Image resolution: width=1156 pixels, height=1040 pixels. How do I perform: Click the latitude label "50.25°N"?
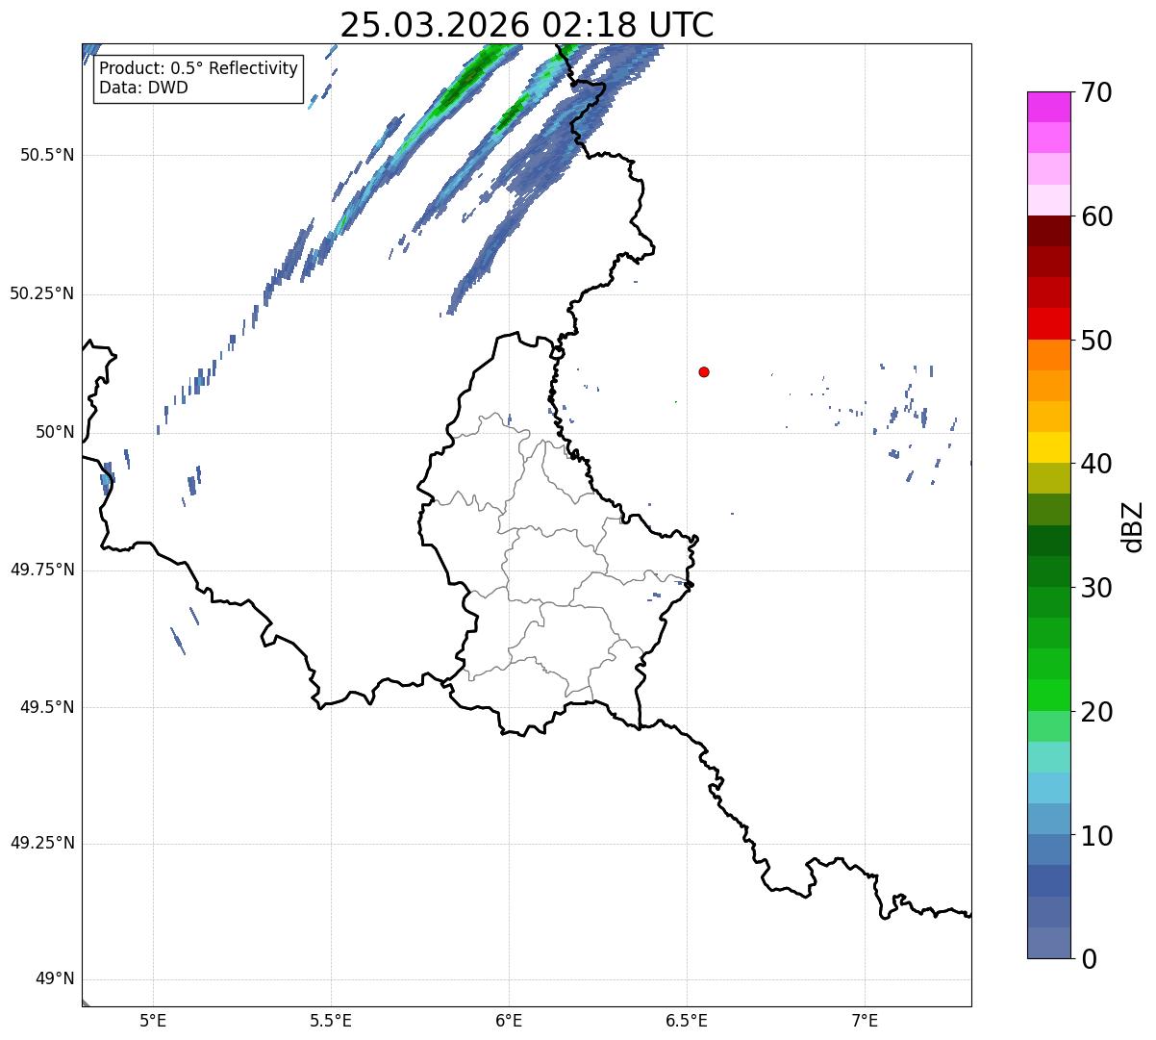42,293
